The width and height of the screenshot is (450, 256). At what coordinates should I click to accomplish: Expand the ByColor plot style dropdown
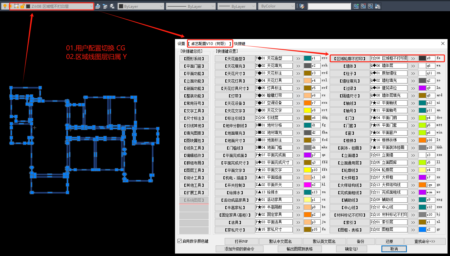pyautogui.click(x=292, y=6)
